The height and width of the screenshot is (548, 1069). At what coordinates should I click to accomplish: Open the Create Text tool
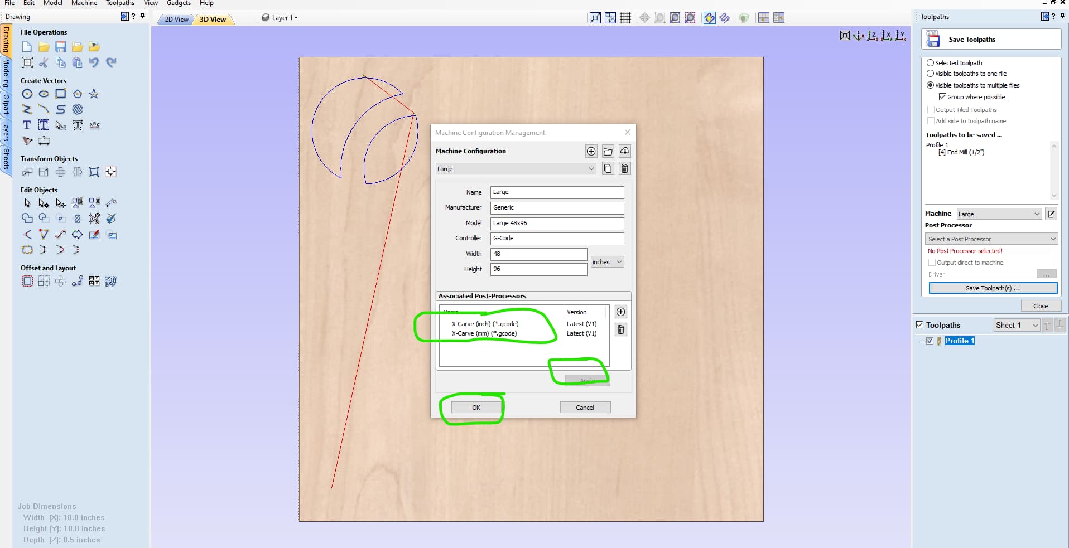coord(26,125)
